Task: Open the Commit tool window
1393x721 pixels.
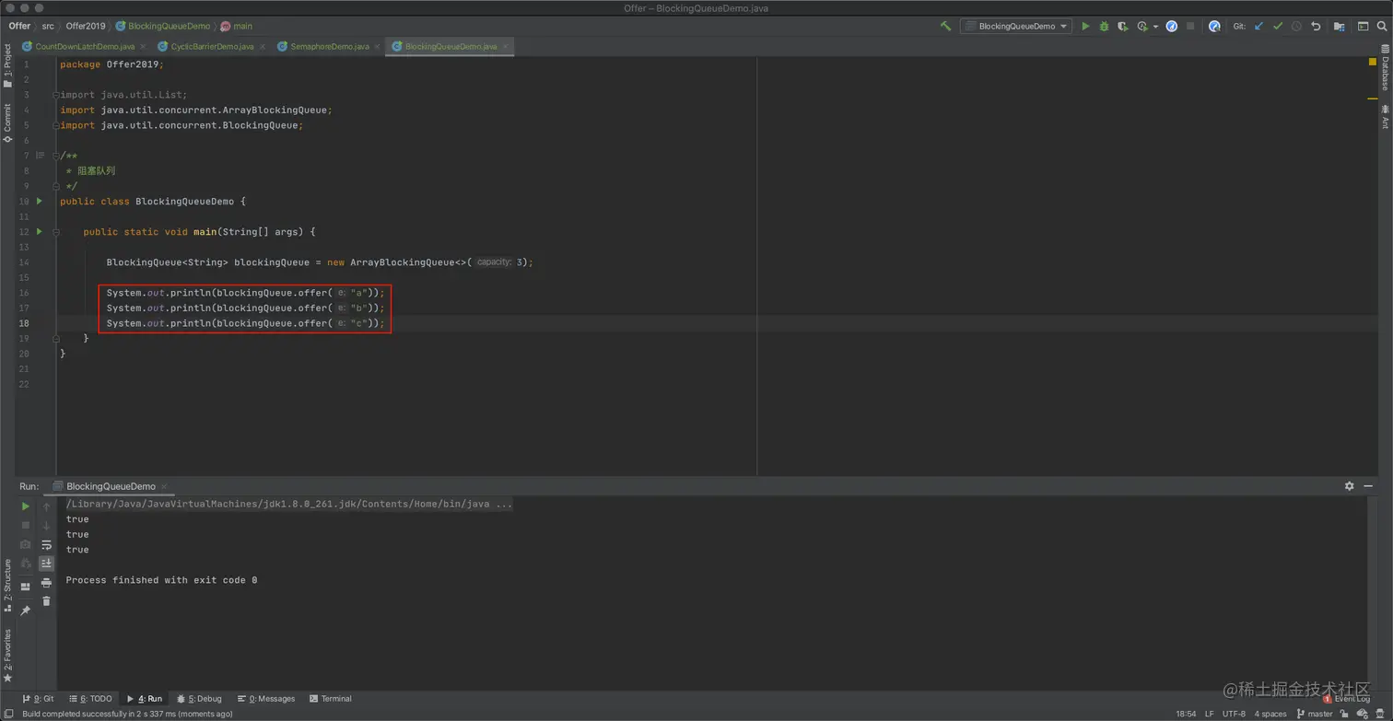Action: 7,122
